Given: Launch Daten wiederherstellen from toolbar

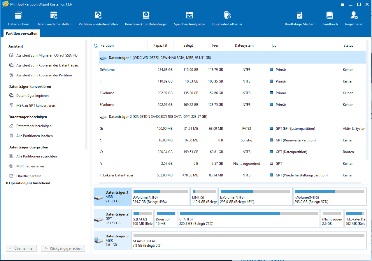Looking at the screenshot, I should click(54, 19).
